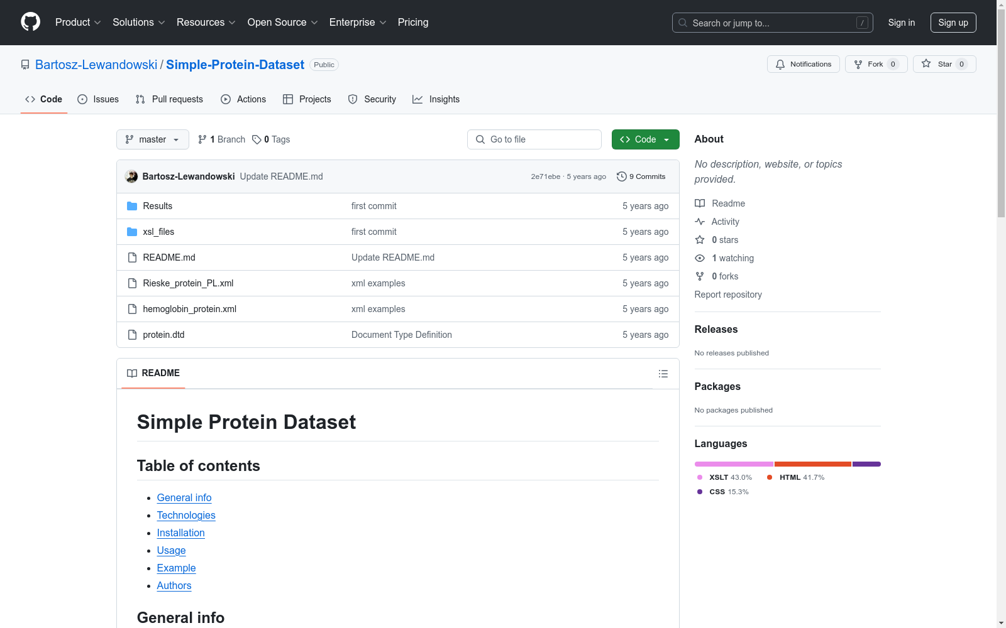Click the Releases heading link
1006x628 pixels.
[716, 329]
